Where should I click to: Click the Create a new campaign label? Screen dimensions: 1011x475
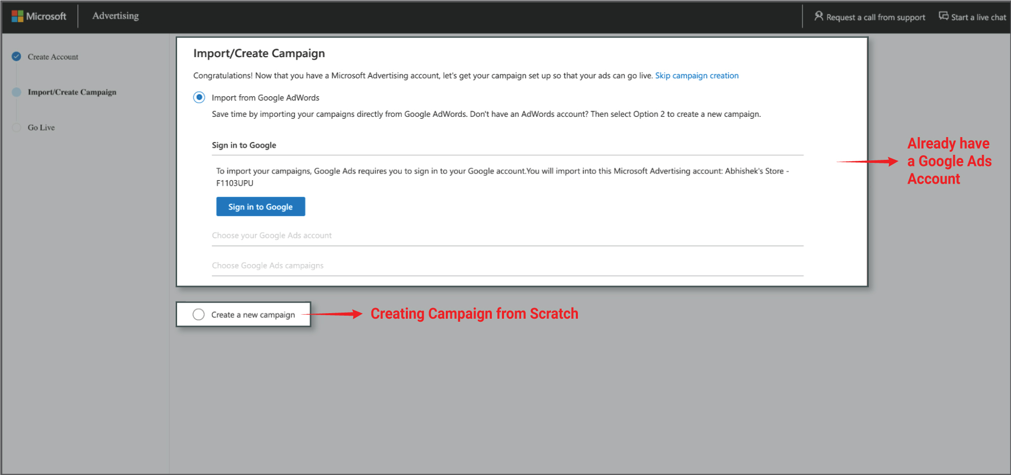pos(253,315)
